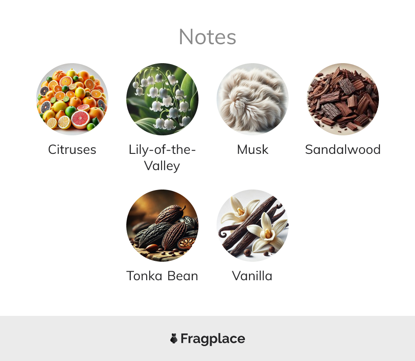The width and height of the screenshot is (415, 361).
Task: Click the Lily-of-the-Valley label text
Action: (x=162, y=158)
